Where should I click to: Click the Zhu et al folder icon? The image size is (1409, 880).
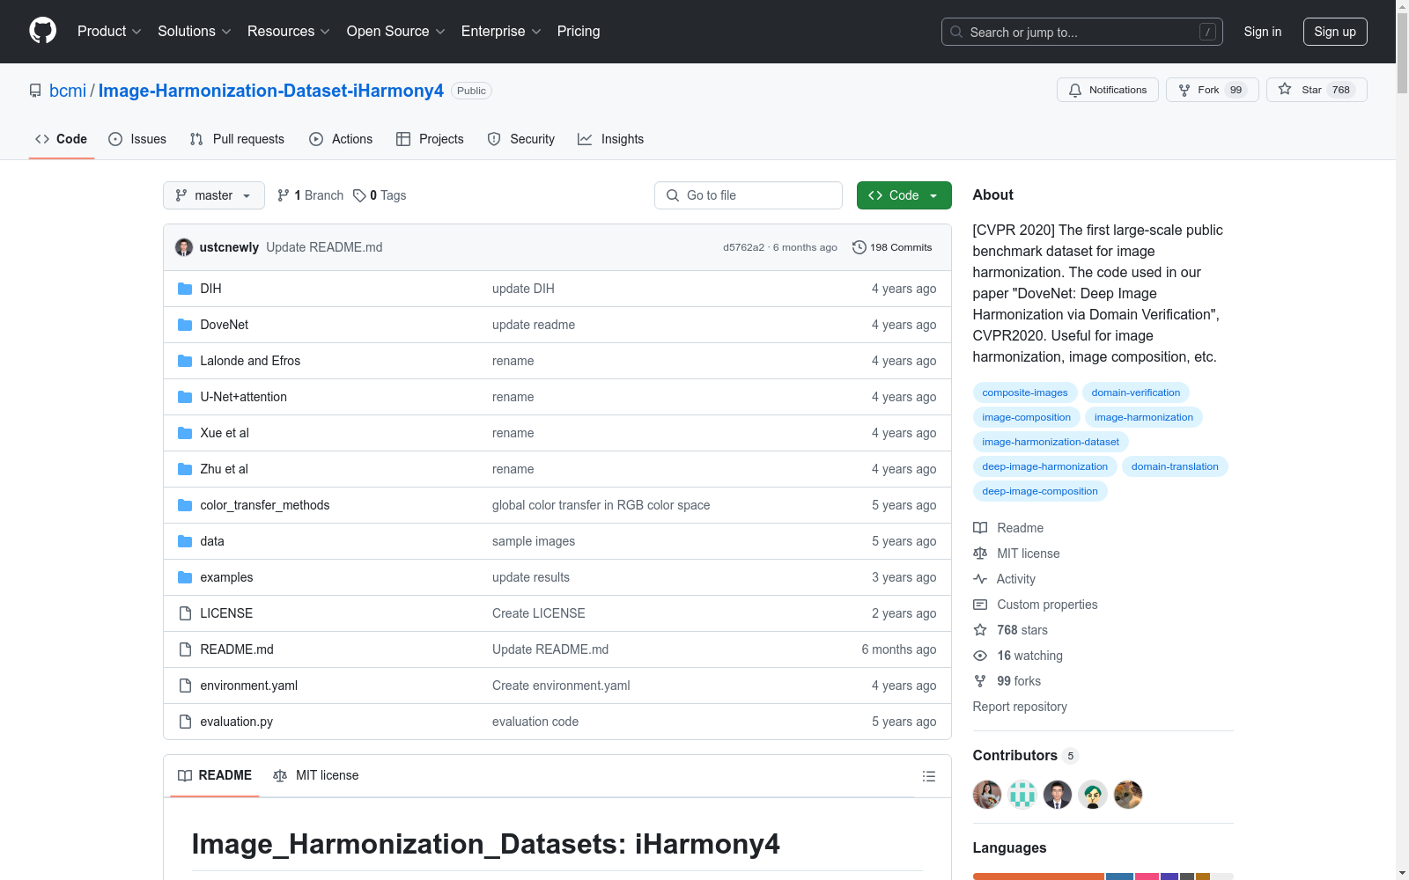(185, 469)
